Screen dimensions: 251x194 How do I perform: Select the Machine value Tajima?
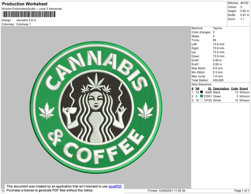[217, 28]
